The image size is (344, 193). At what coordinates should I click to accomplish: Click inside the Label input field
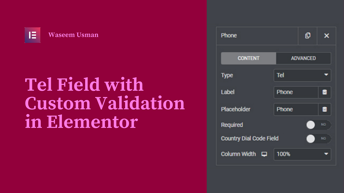pyautogui.click(x=295, y=92)
